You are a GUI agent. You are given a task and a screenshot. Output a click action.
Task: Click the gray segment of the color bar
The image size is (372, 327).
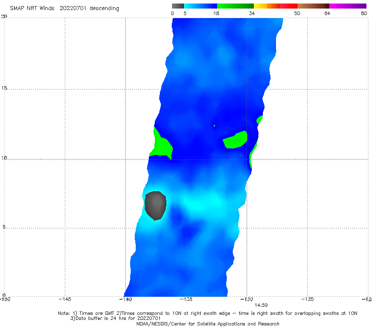178,6
